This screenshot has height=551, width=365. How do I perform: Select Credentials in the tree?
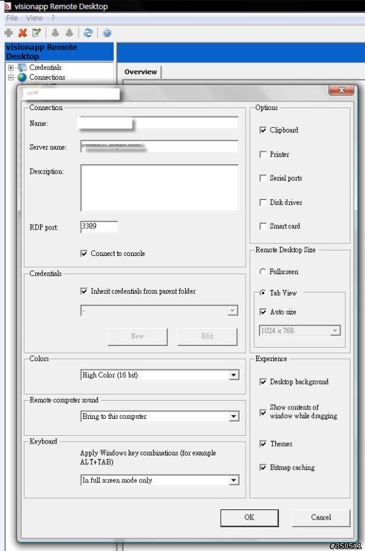(45, 67)
